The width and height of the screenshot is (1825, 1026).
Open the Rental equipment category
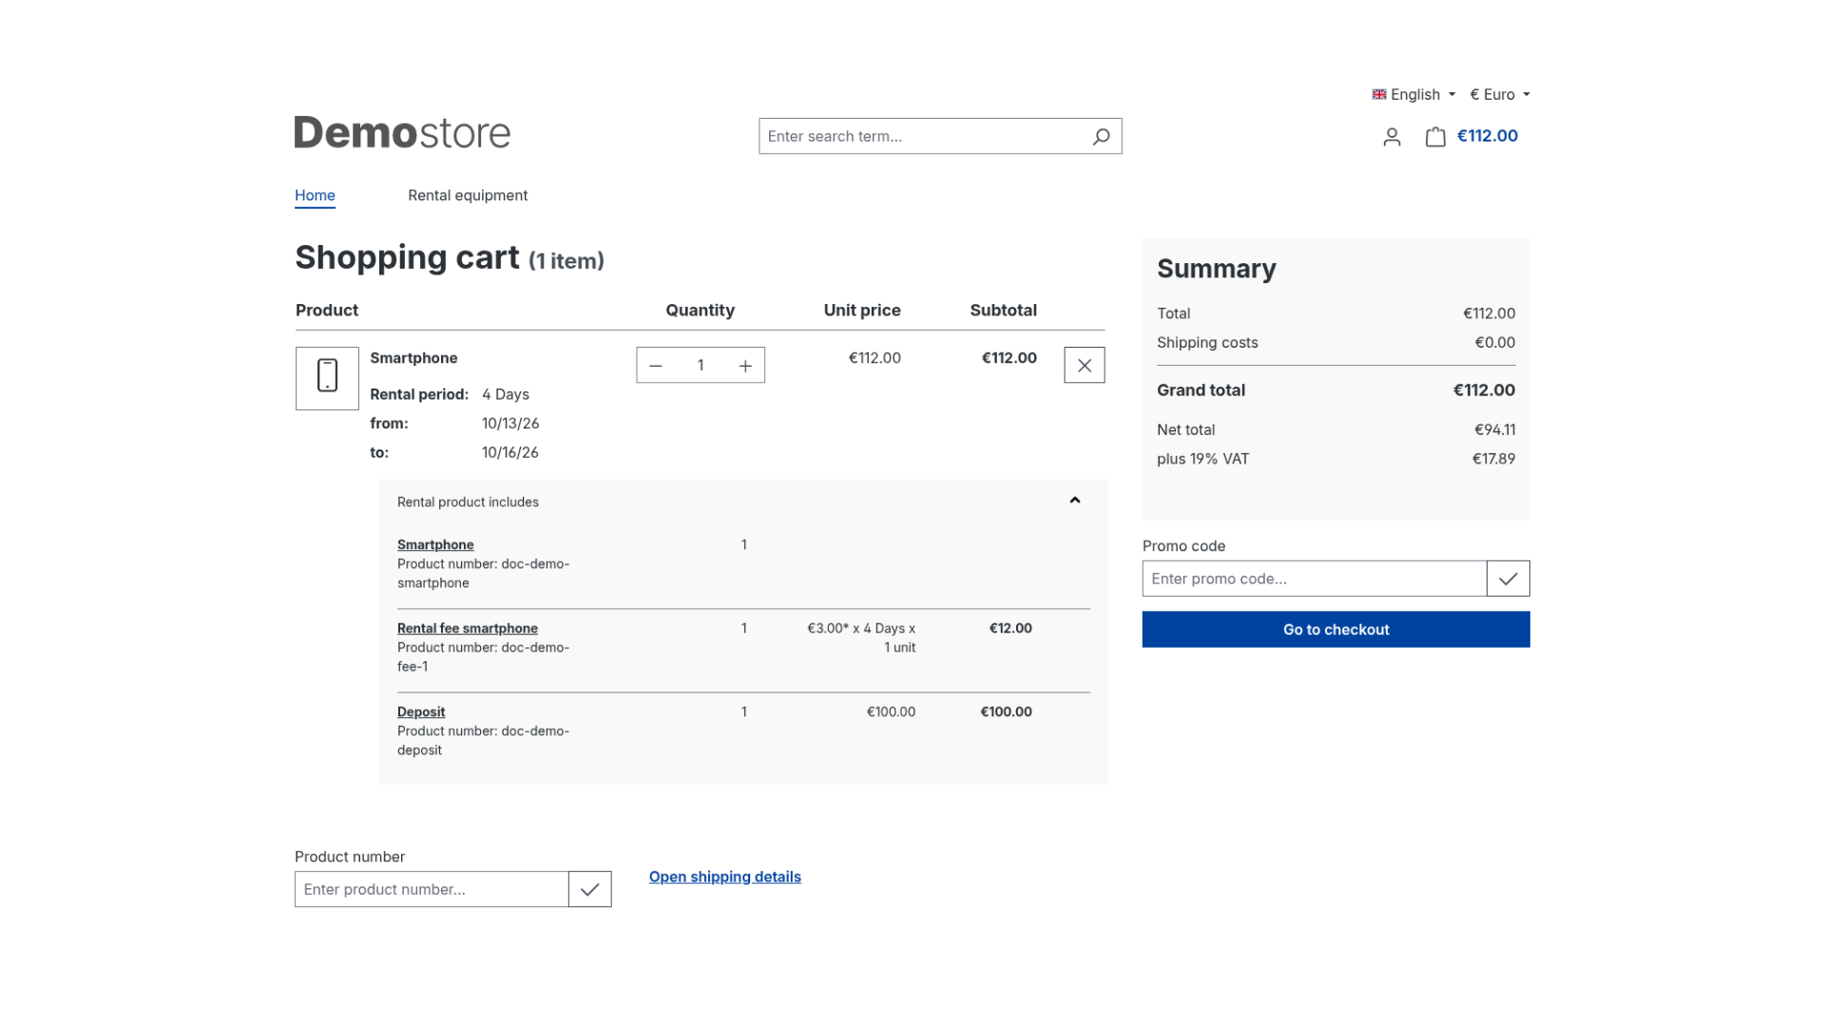pos(468,195)
